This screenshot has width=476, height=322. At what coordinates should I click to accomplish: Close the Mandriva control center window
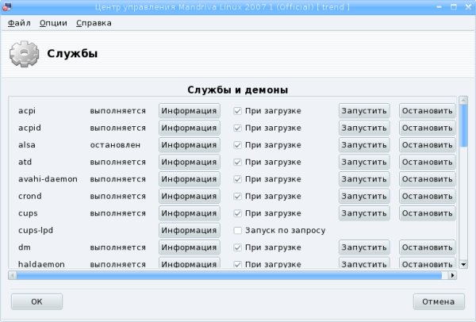pos(468,6)
